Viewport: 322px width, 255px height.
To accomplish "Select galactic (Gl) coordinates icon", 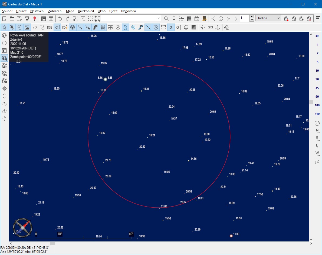I will pos(4,81).
